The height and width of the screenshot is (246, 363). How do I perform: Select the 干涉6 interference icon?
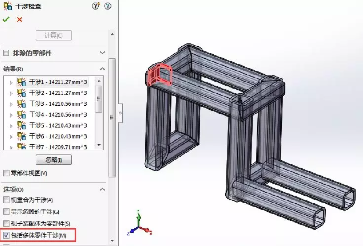tap(22, 136)
